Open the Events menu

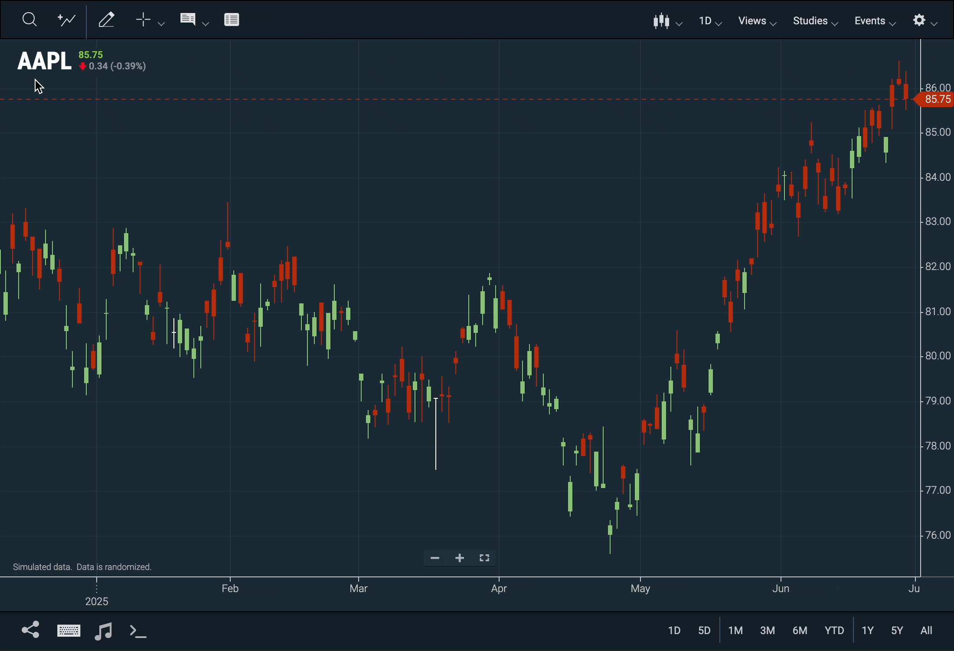coord(876,21)
